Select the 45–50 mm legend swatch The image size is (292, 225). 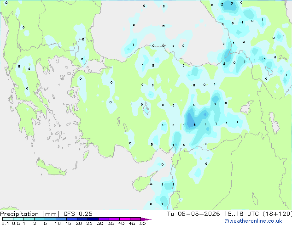tap(135, 219)
